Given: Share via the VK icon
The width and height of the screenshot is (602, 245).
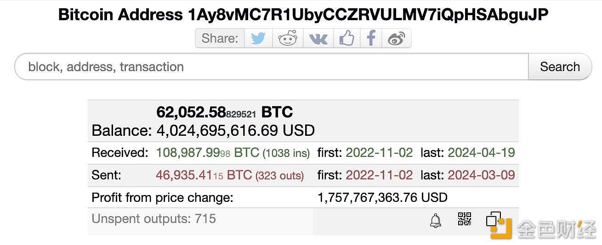Looking at the screenshot, I should pyautogui.click(x=318, y=39).
